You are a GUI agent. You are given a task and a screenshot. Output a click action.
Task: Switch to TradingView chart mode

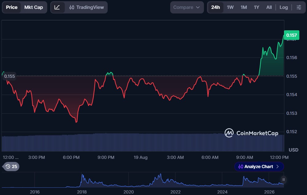[x=86, y=7]
